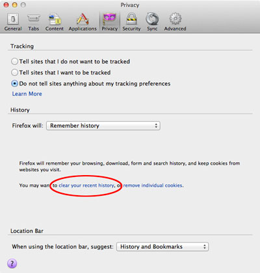Click the 'Tracking' section heading
The image size is (260, 273).
click(22, 46)
